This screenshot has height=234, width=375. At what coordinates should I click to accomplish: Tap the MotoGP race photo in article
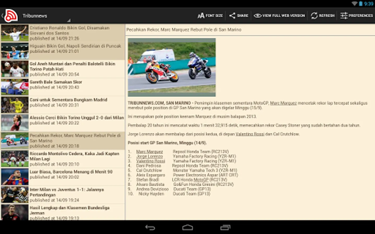point(172,67)
